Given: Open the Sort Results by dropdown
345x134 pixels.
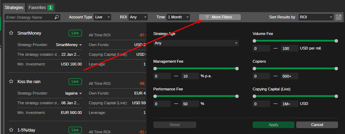Looking at the screenshot, I should coord(316,17).
